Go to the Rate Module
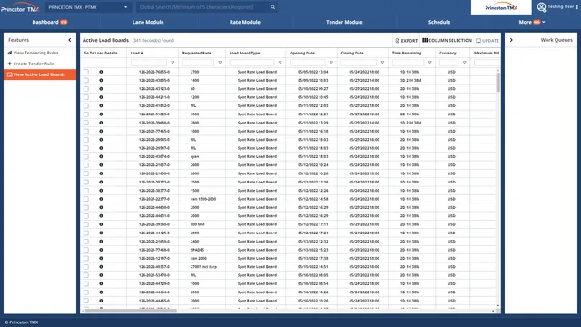 click(x=244, y=22)
